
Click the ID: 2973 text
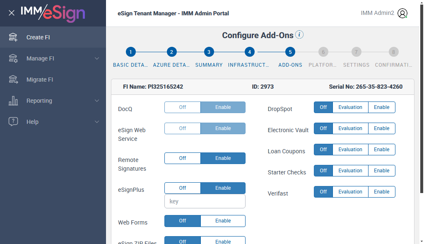(263, 87)
